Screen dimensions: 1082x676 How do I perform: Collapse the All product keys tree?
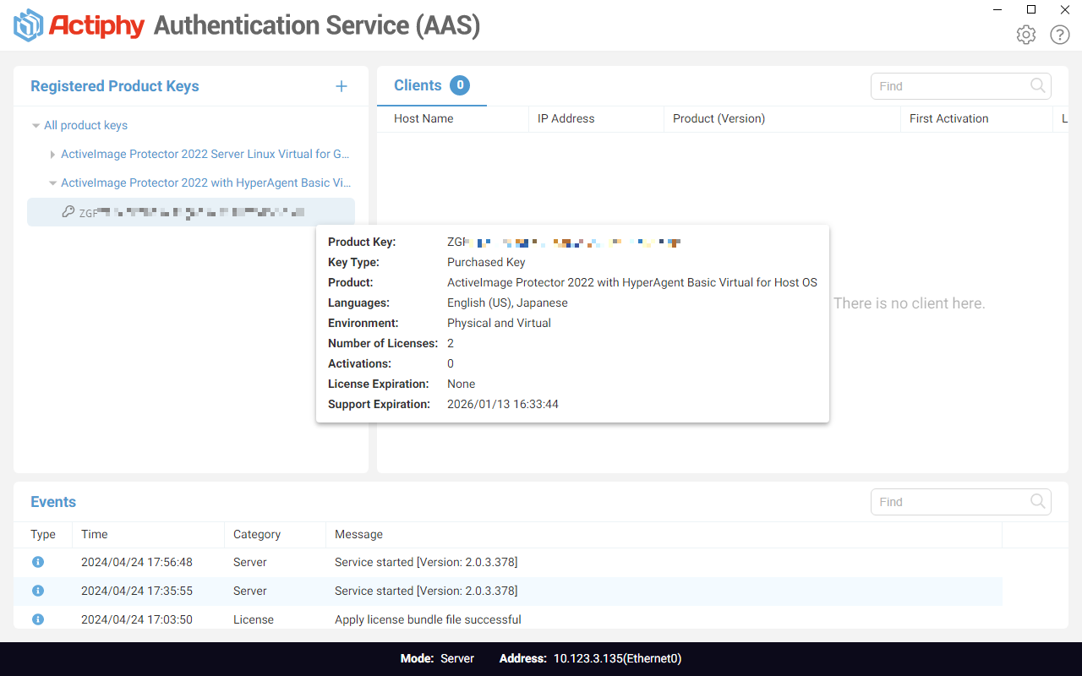[x=36, y=126]
